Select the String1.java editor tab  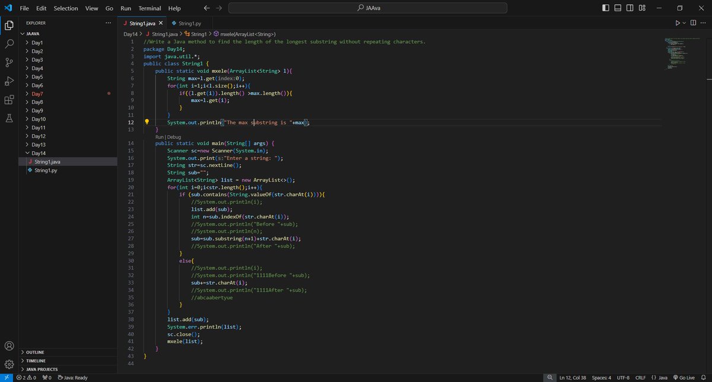click(142, 23)
